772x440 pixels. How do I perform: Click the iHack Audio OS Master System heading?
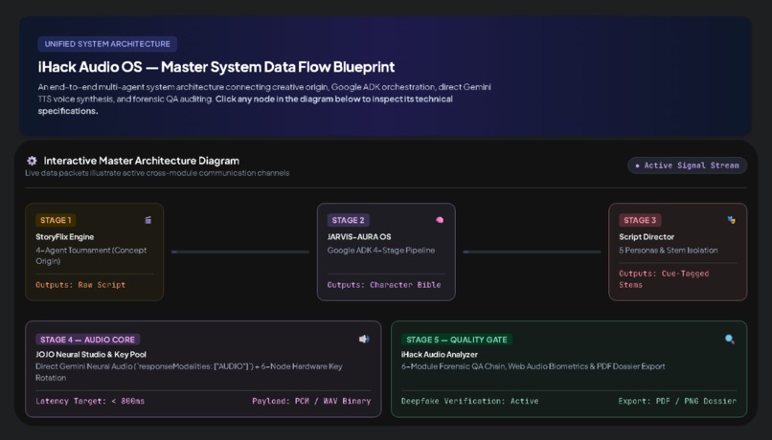click(x=216, y=67)
